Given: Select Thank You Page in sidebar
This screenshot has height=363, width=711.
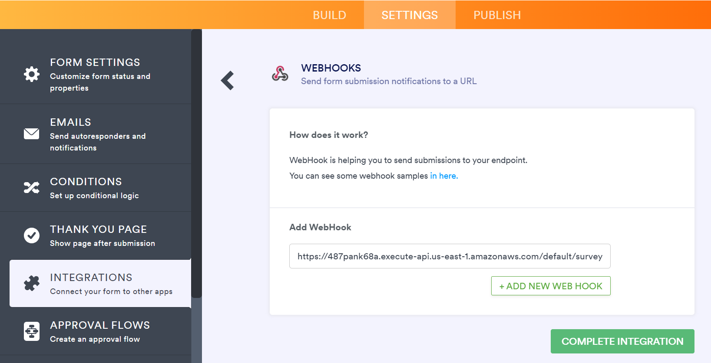Looking at the screenshot, I should tap(102, 235).
